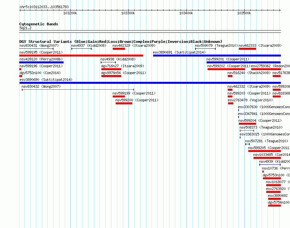Select esv3347841 1000Genomes variant label
The width and height of the screenshot is (290, 228).
(264, 114)
